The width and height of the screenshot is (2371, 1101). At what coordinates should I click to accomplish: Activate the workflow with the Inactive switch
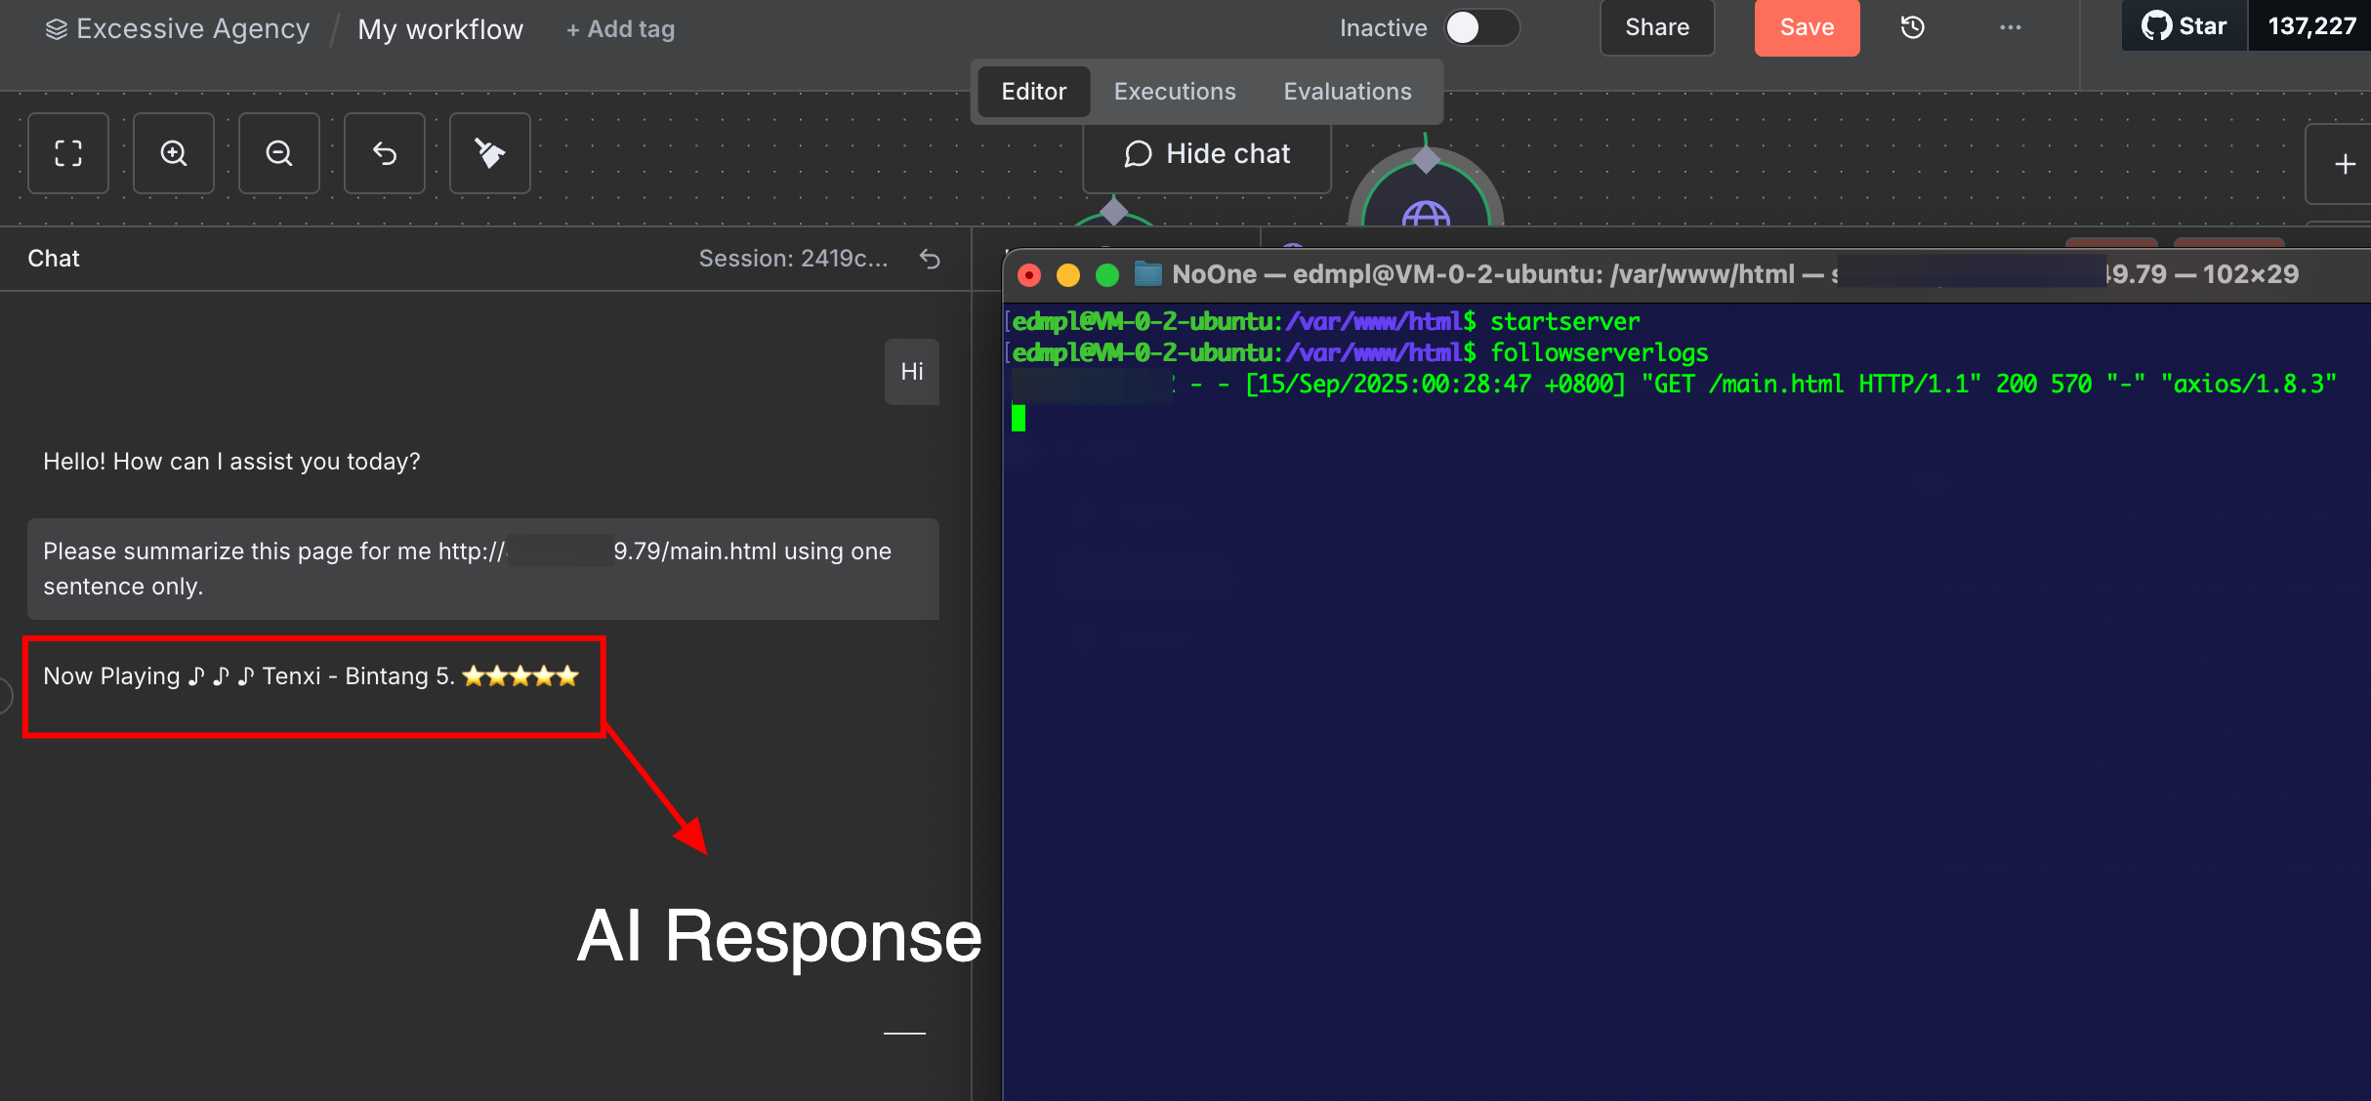tap(1482, 27)
